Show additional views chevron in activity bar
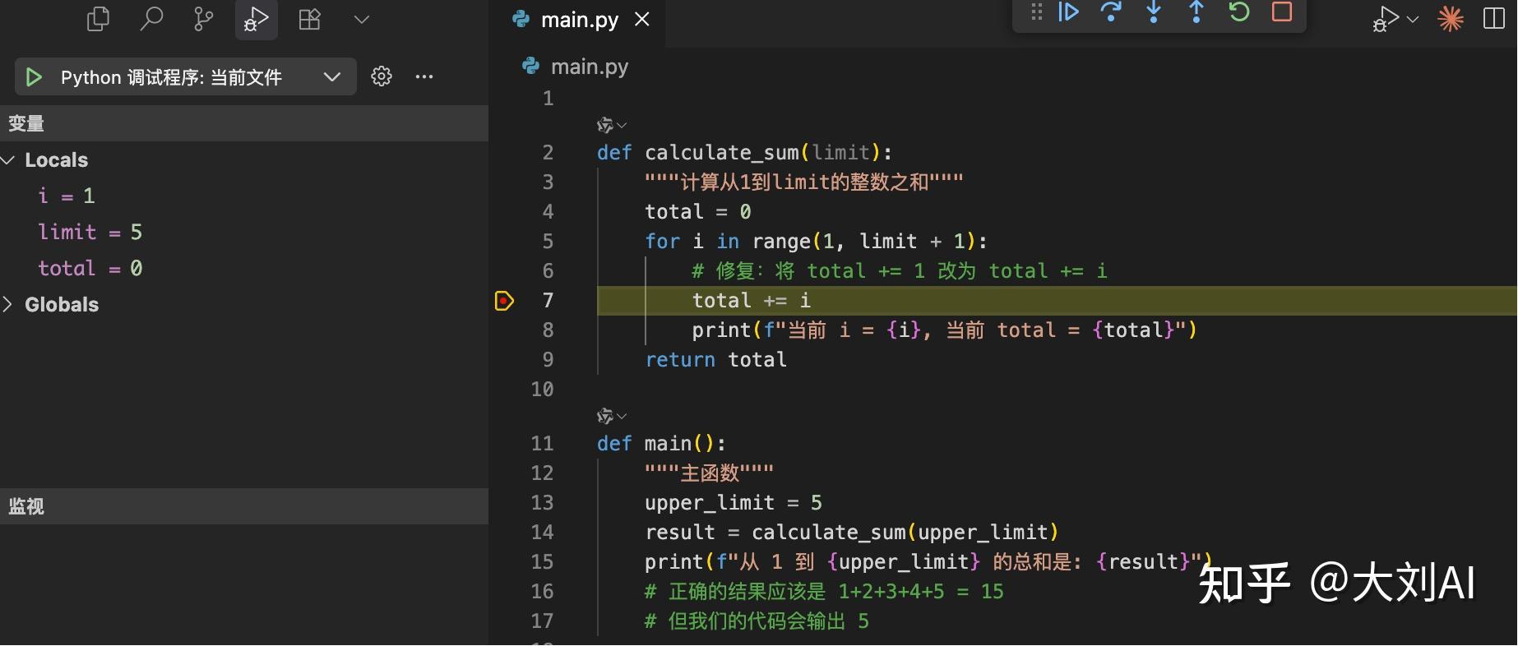This screenshot has width=1518, height=646. click(361, 19)
